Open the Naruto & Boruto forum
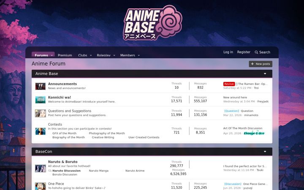 tap(63, 162)
